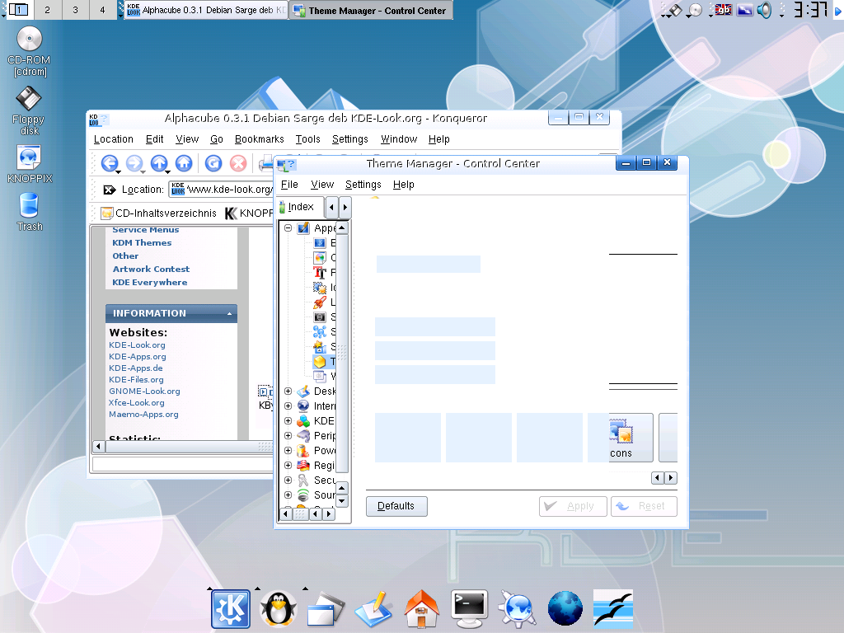Image resolution: width=844 pixels, height=633 pixels.
Task: Click Konqueror's Back arrow button
Action: click(110, 163)
